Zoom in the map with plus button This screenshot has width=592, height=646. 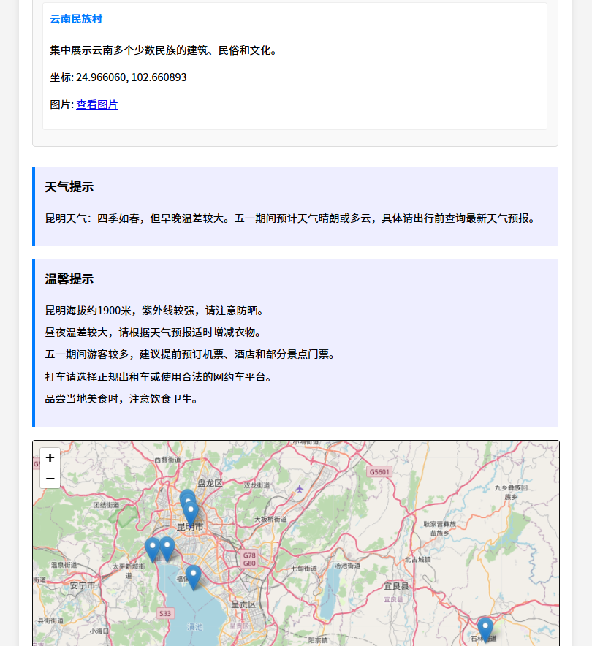50,457
